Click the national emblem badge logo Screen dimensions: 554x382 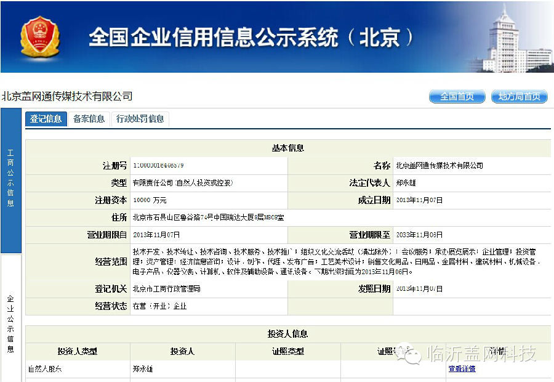39,37
